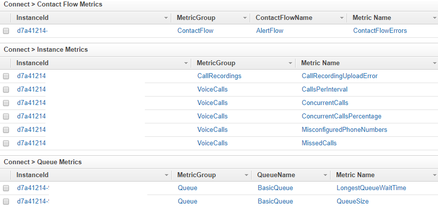The width and height of the screenshot is (438, 207).
Task: Select the CallsPerInterval row checkbox
Action: (6, 90)
